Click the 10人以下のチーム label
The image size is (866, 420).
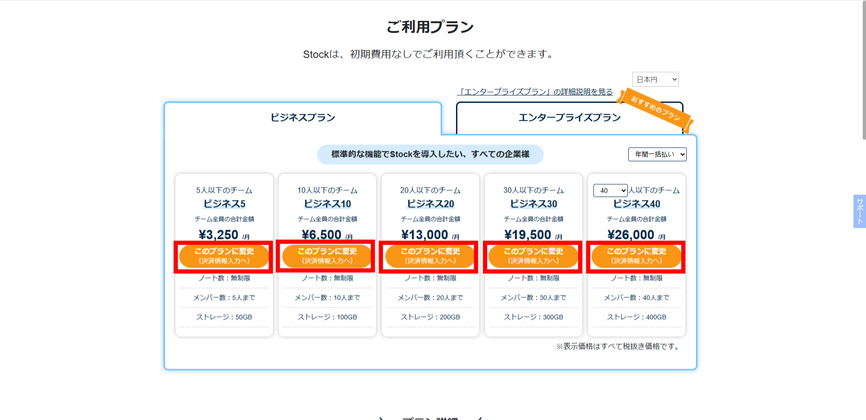[327, 191]
